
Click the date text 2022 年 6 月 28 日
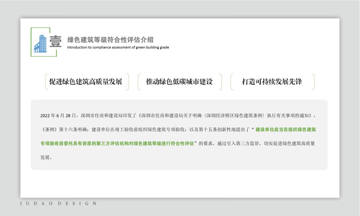[x=59, y=116]
